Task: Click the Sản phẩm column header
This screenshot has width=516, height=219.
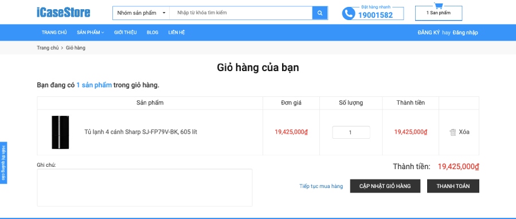Action: point(150,103)
